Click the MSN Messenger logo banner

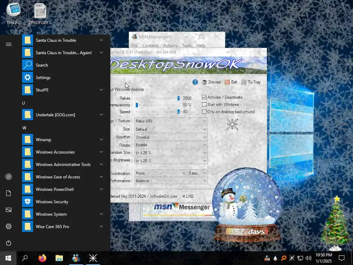[181, 207]
